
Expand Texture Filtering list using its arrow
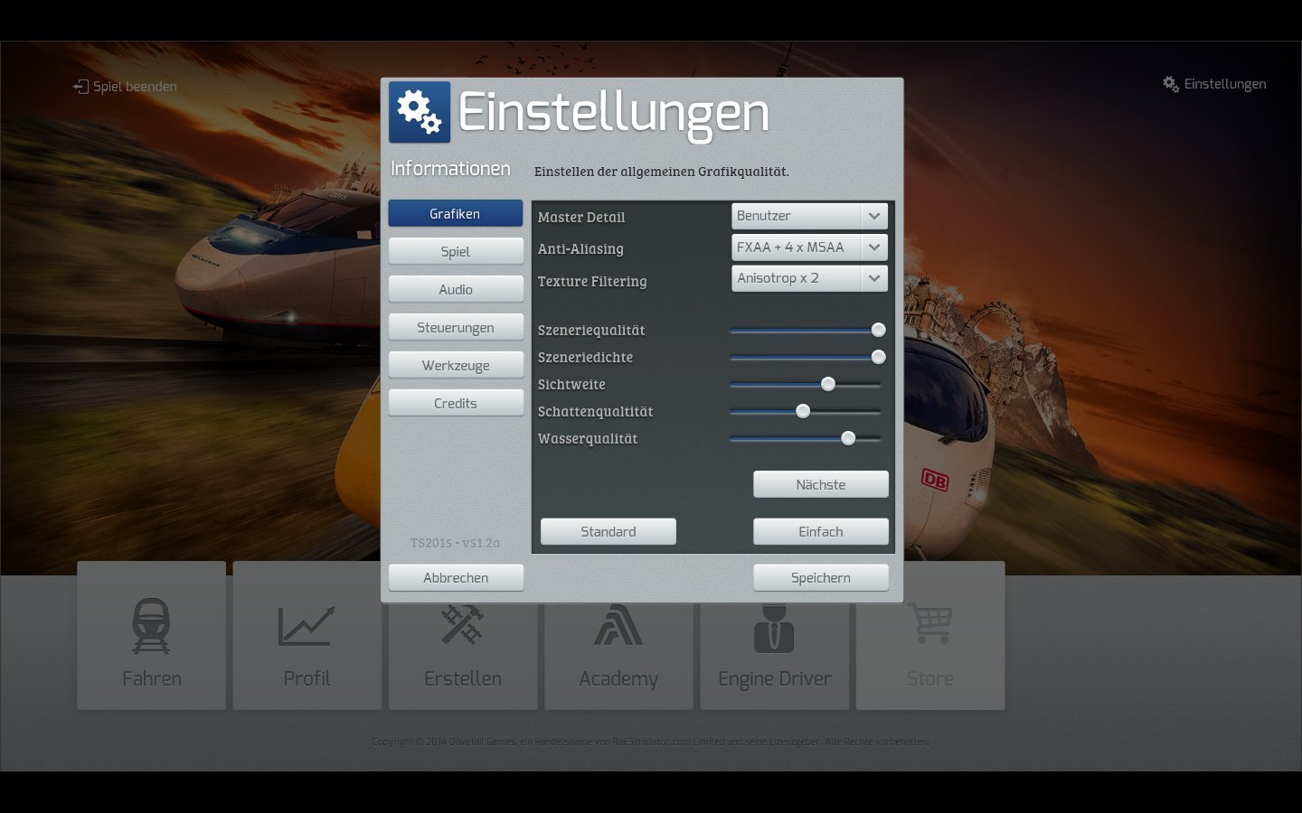pyautogui.click(x=874, y=278)
